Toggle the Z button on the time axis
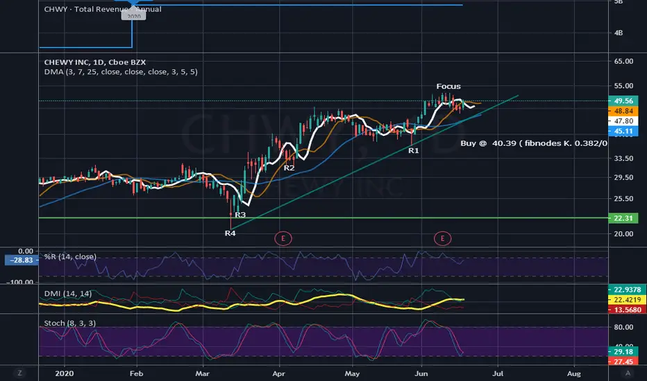This screenshot has height=381, width=647. click(x=19, y=373)
